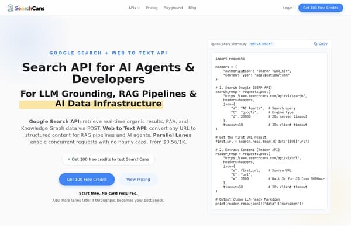351x234 pixels.
Task: Expand the APIs dropdown chevron
Action: 139,8
